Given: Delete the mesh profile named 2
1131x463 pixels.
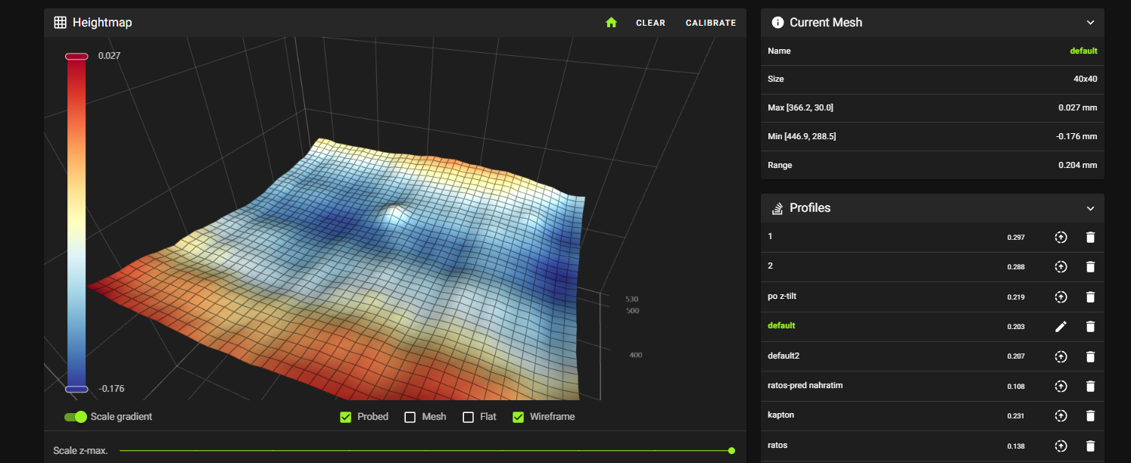Looking at the screenshot, I should 1090,267.
